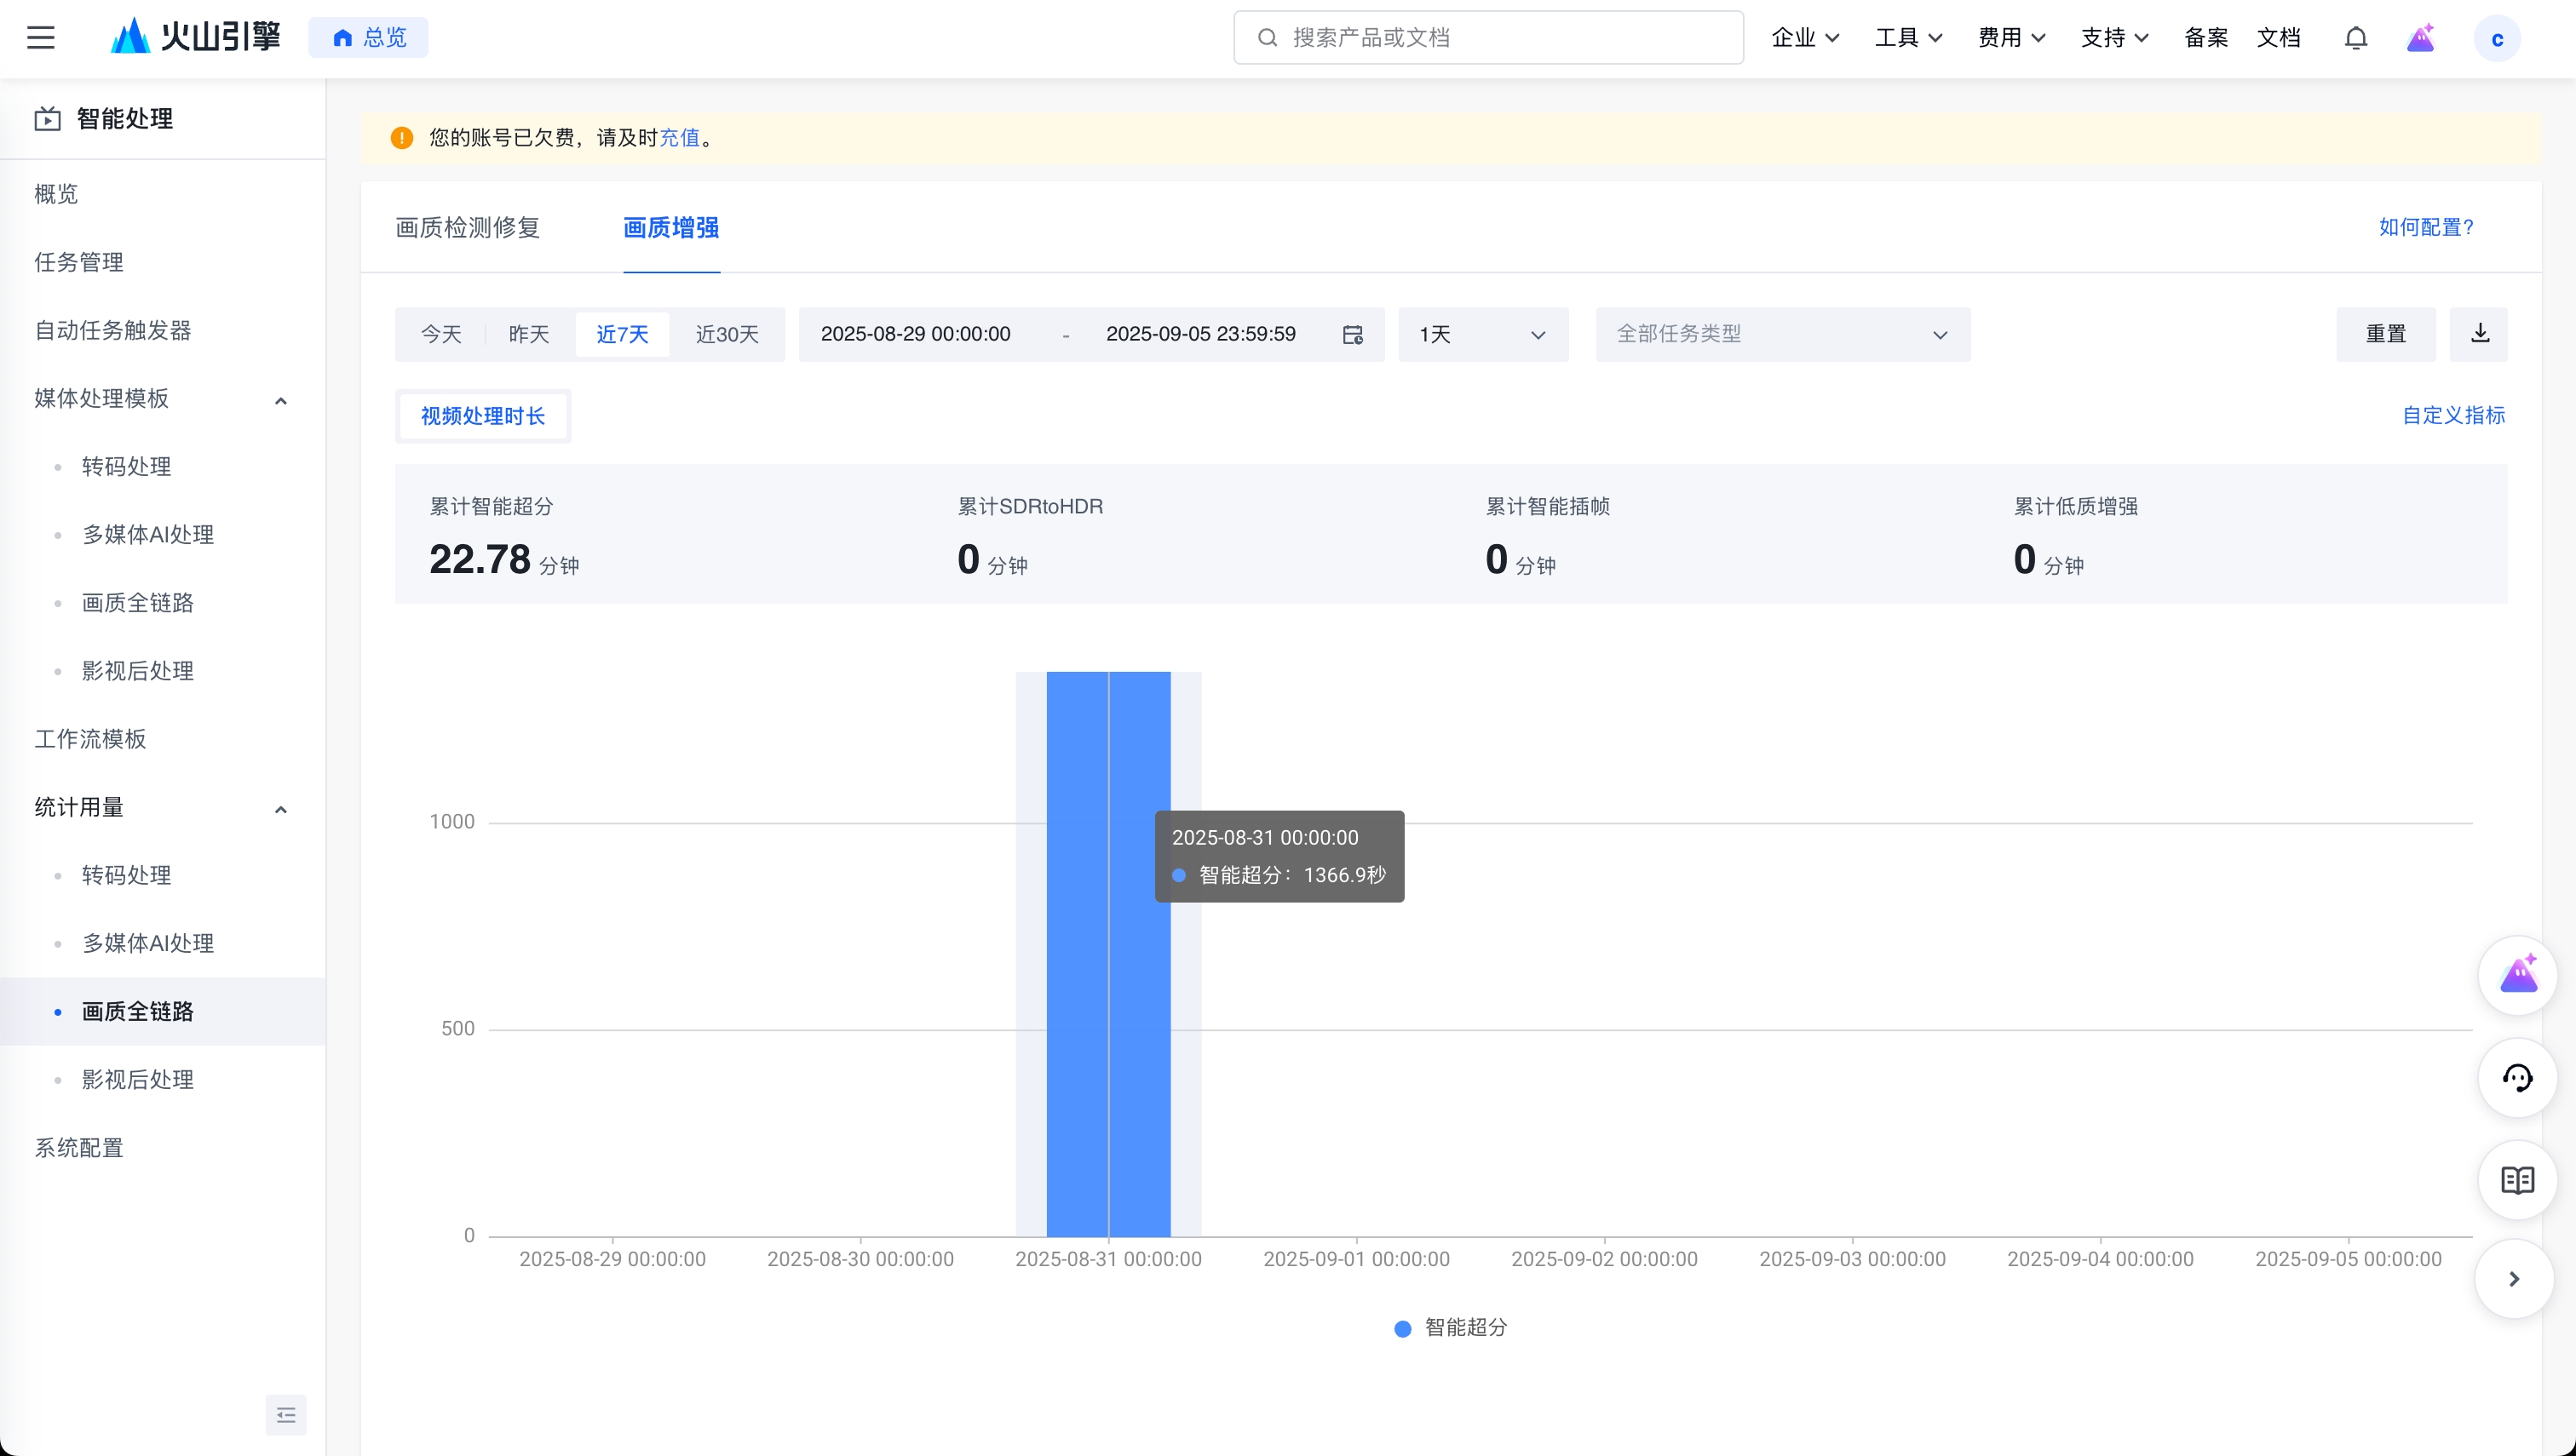The height and width of the screenshot is (1456, 2576).
Task: Collapse the sidebar with bottom icon
Action: (286, 1414)
